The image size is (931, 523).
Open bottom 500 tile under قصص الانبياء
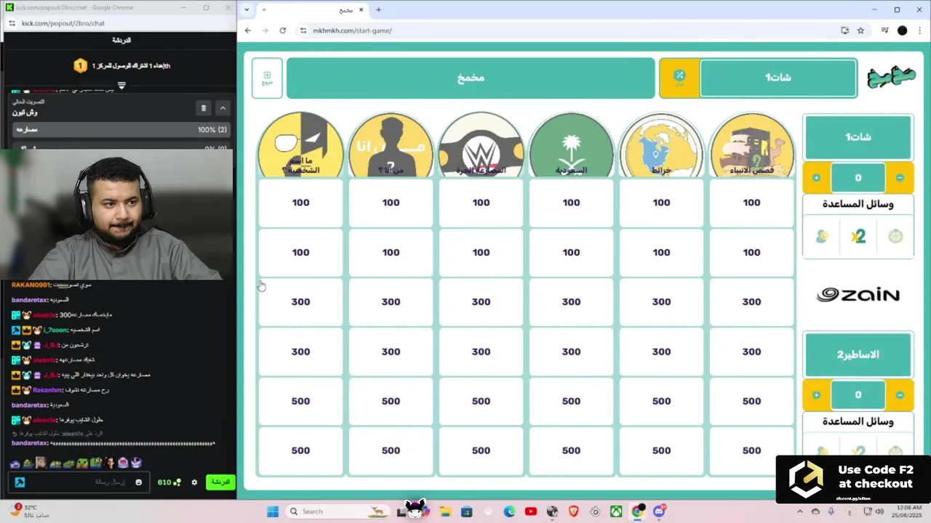coord(751,450)
